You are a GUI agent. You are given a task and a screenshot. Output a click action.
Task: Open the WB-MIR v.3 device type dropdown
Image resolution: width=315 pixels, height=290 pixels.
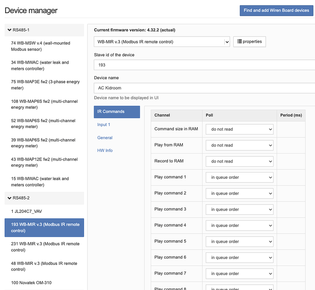coord(162,42)
